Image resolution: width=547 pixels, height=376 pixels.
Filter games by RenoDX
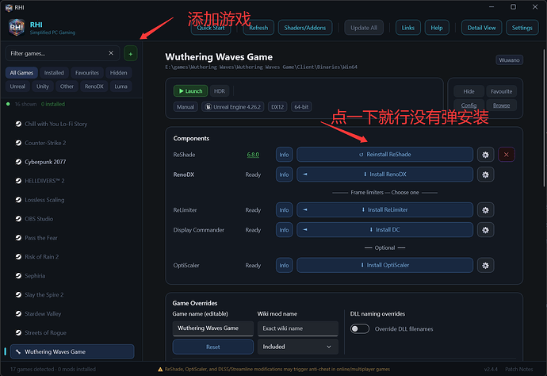point(94,86)
